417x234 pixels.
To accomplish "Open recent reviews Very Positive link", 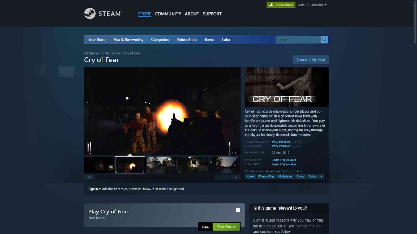I will (x=281, y=142).
